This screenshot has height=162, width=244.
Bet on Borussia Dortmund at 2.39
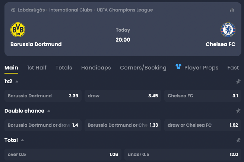click(x=43, y=96)
